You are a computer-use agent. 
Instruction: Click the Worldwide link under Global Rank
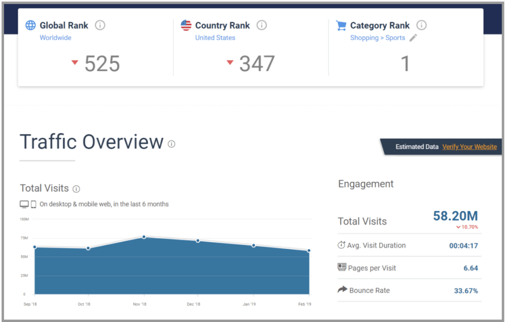pos(55,38)
